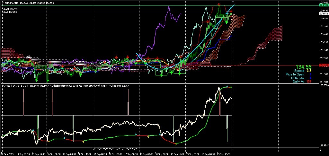The width and height of the screenshot is (329, 156).
Task: Click the red 152 daily average value
Action: tap(309, 81)
